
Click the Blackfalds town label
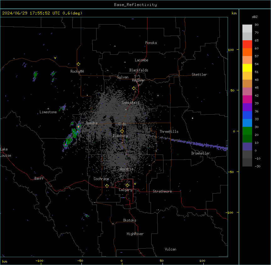pos(139,70)
